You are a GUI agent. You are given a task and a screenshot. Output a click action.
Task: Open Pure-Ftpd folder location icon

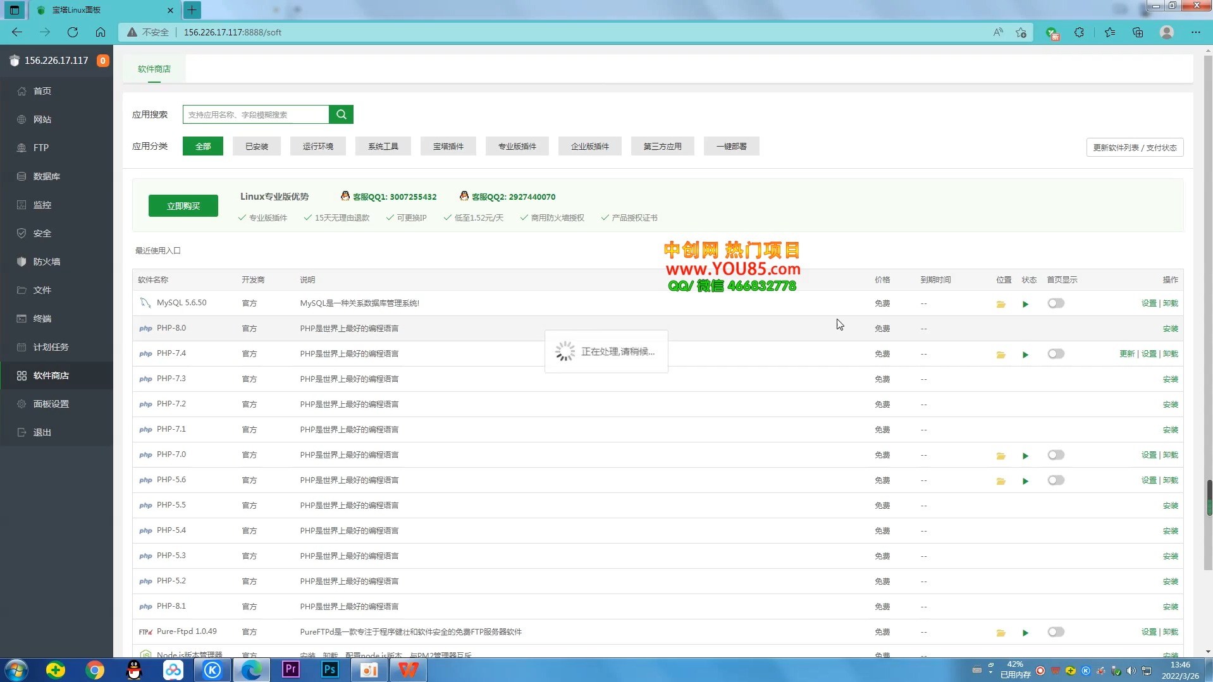click(x=1001, y=633)
